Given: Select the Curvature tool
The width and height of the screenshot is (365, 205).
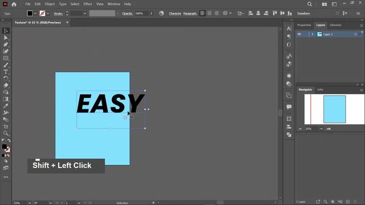Looking at the screenshot, I should click(6, 51).
